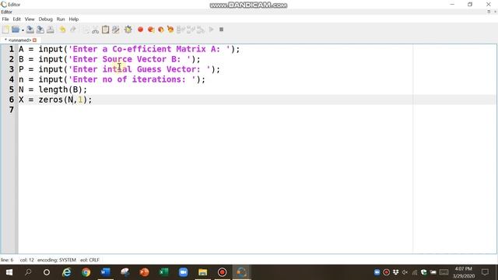Open find and replace tool
498x280 pixels.
[x=116, y=30]
